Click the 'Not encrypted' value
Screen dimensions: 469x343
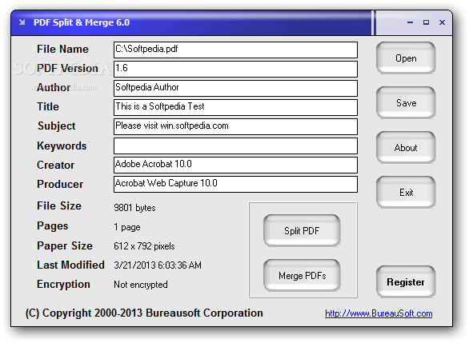[x=141, y=285]
